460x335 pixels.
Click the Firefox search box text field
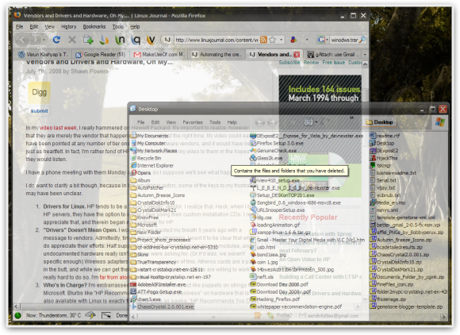344,40
